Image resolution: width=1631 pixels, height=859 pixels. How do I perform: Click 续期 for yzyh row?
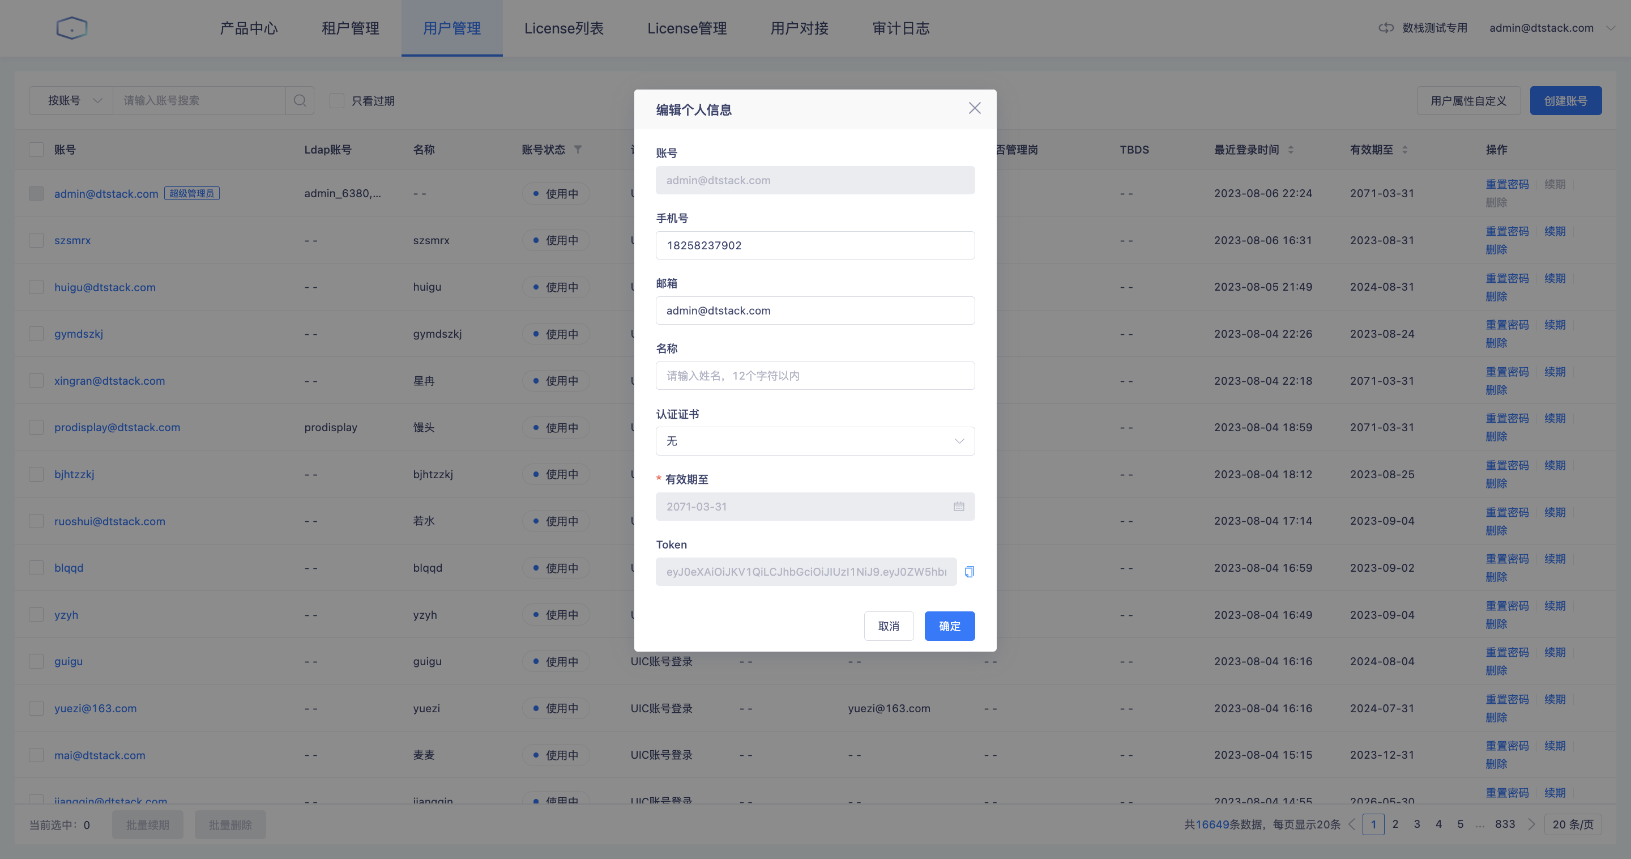[1555, 606]
